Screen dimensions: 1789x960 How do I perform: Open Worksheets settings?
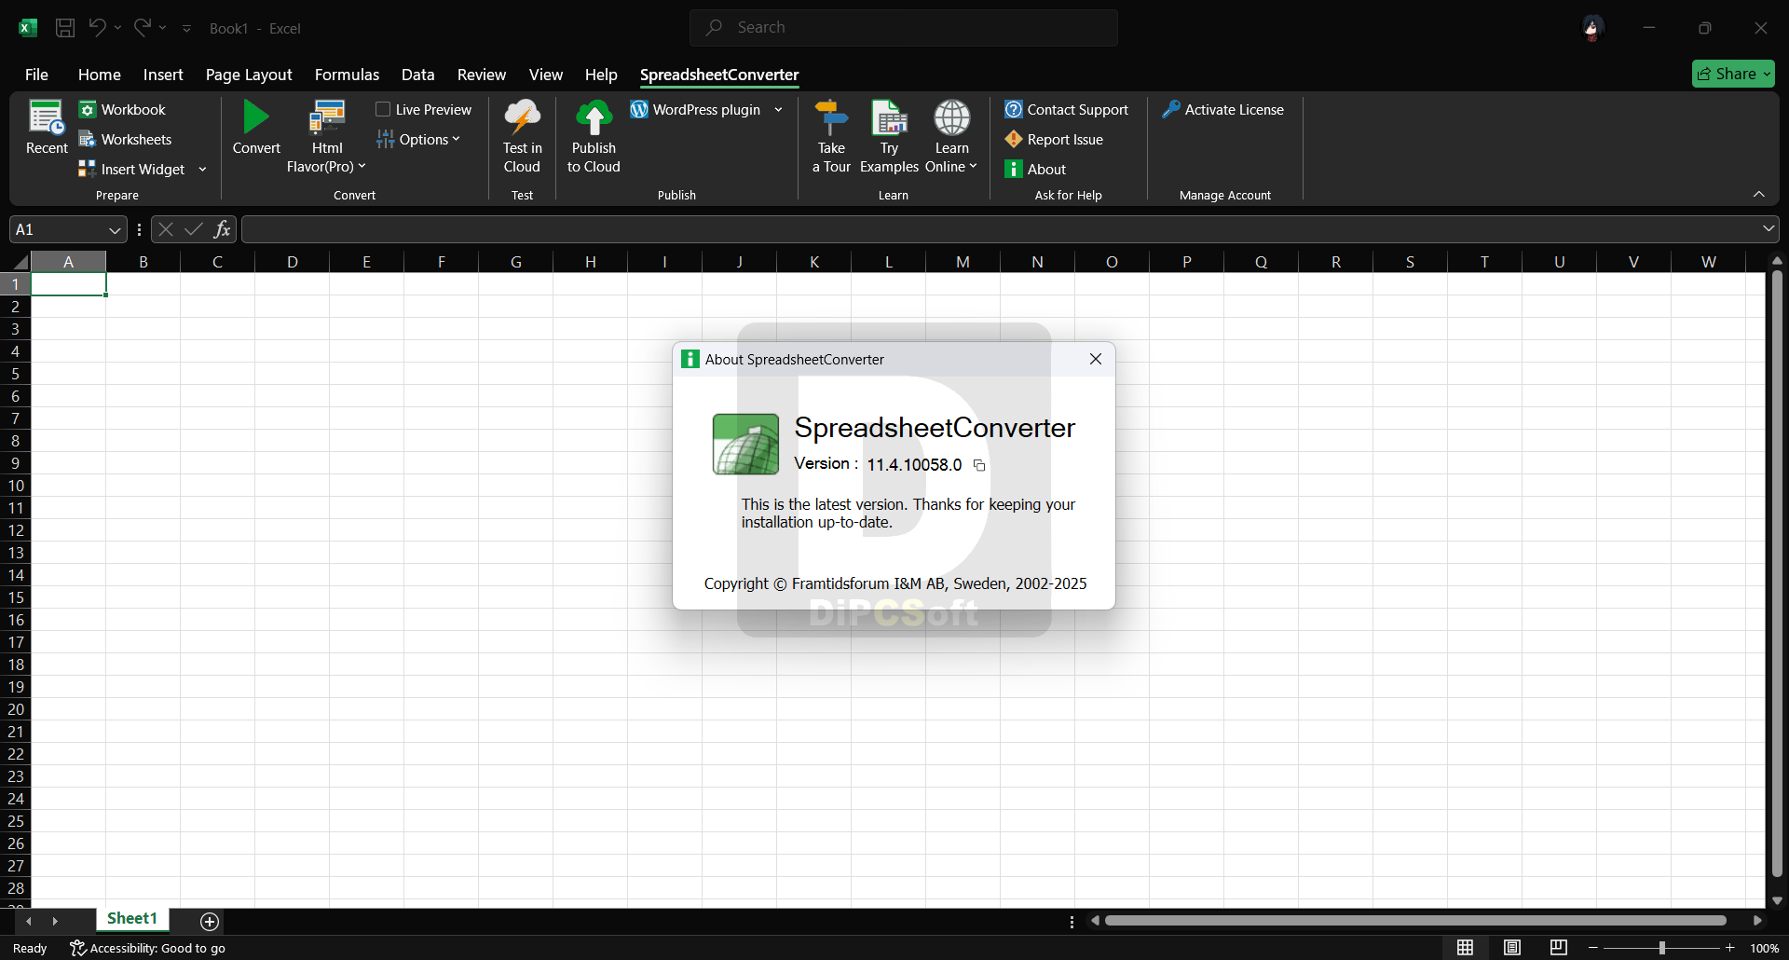tap(125, 140)
